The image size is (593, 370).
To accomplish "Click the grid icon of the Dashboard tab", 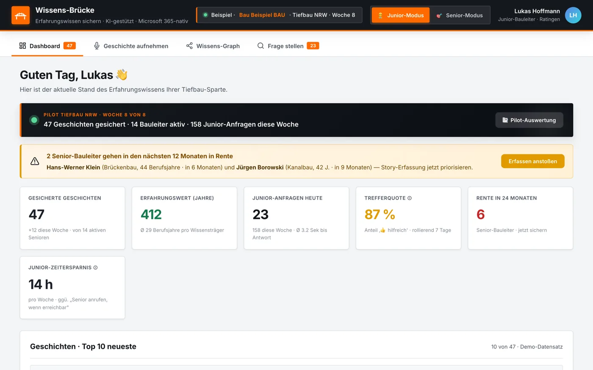I will 22,46.
